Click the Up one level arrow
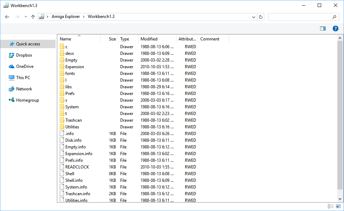The image size is (344, 211). click(33, 17)
